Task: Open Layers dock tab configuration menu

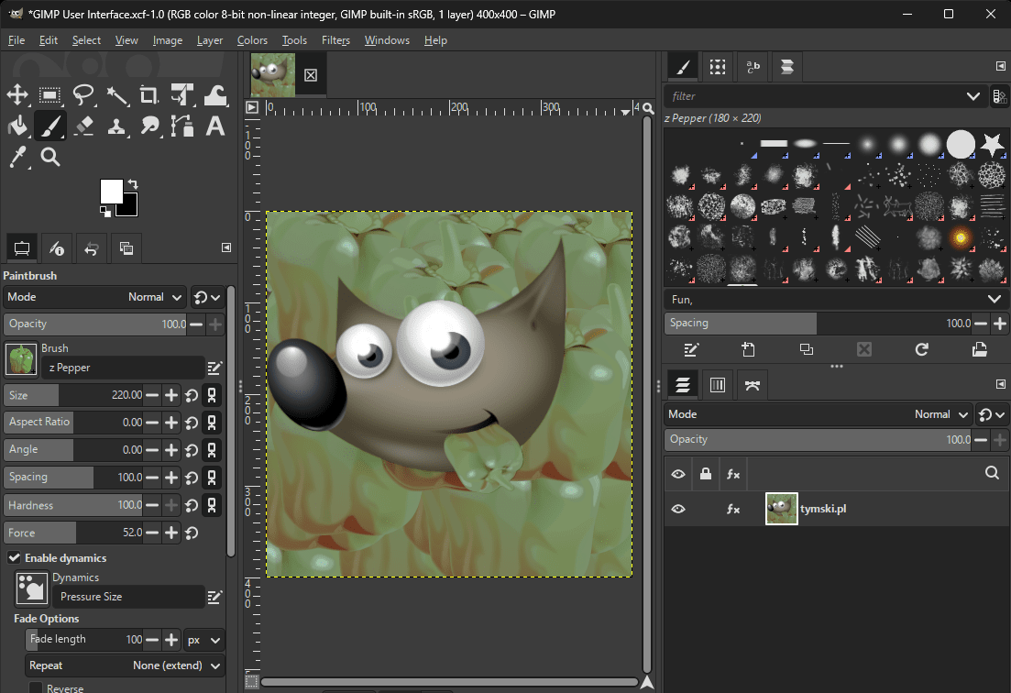Action: click(x=1001, y=384)
